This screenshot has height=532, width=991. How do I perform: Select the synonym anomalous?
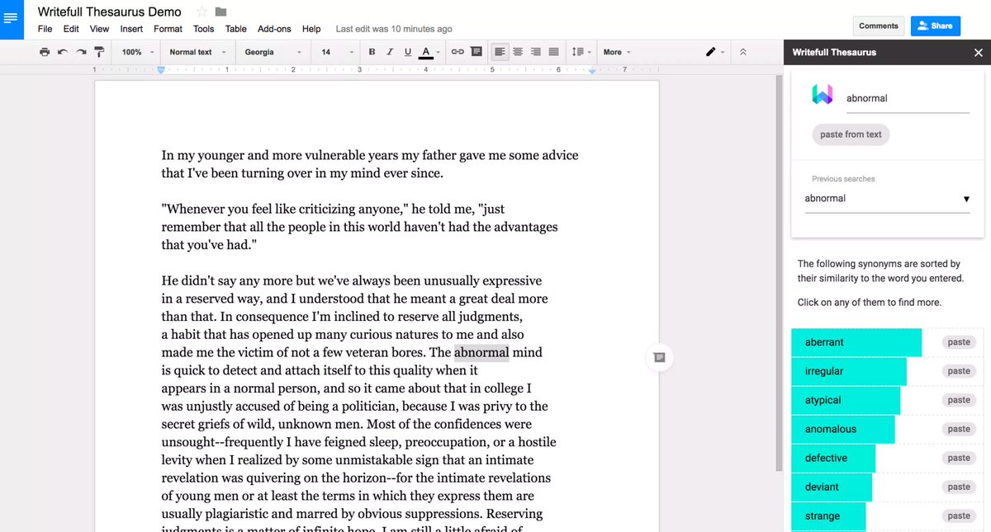point(842,429)
